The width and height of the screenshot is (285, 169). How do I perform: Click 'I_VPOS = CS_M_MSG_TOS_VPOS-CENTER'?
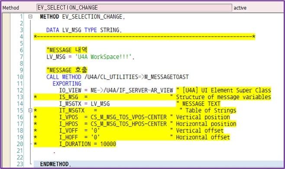[x=113, y=117]
